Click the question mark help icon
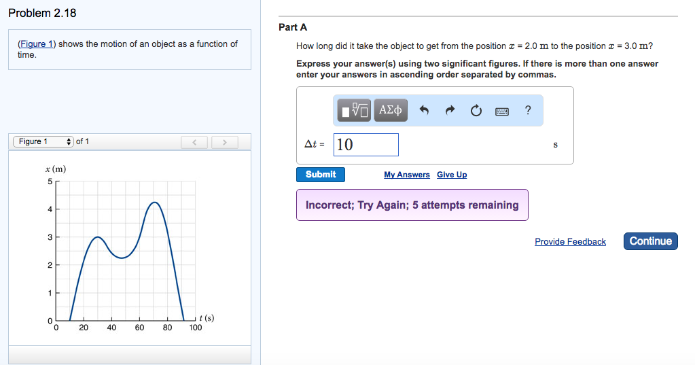The image size is (695, 365). 528,110
